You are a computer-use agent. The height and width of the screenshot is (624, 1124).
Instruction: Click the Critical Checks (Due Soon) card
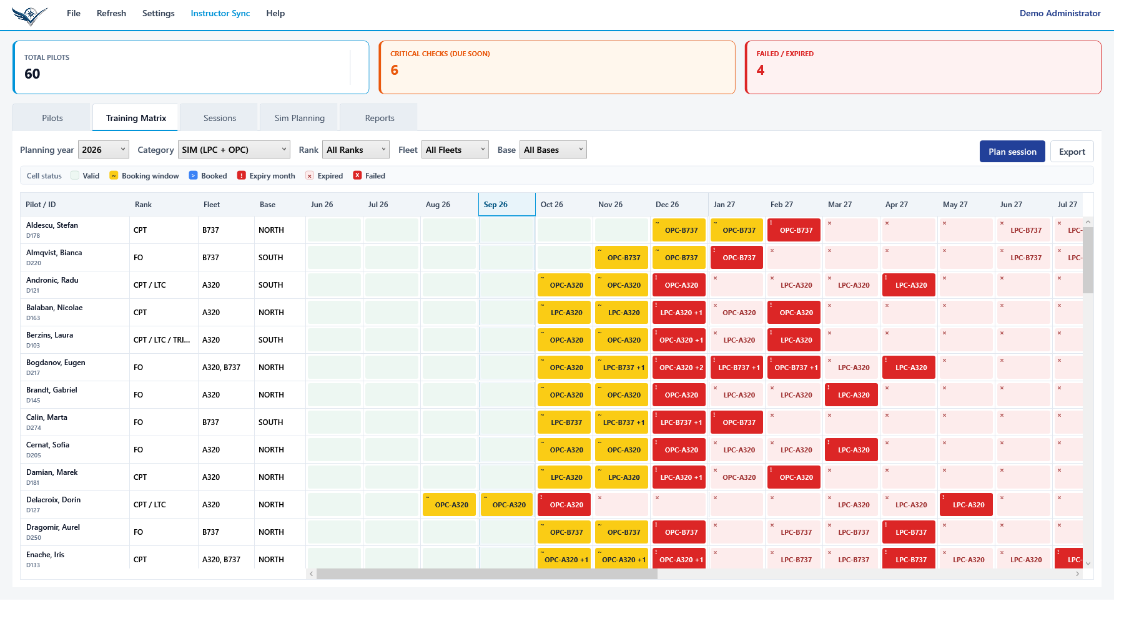click(557, 67)
